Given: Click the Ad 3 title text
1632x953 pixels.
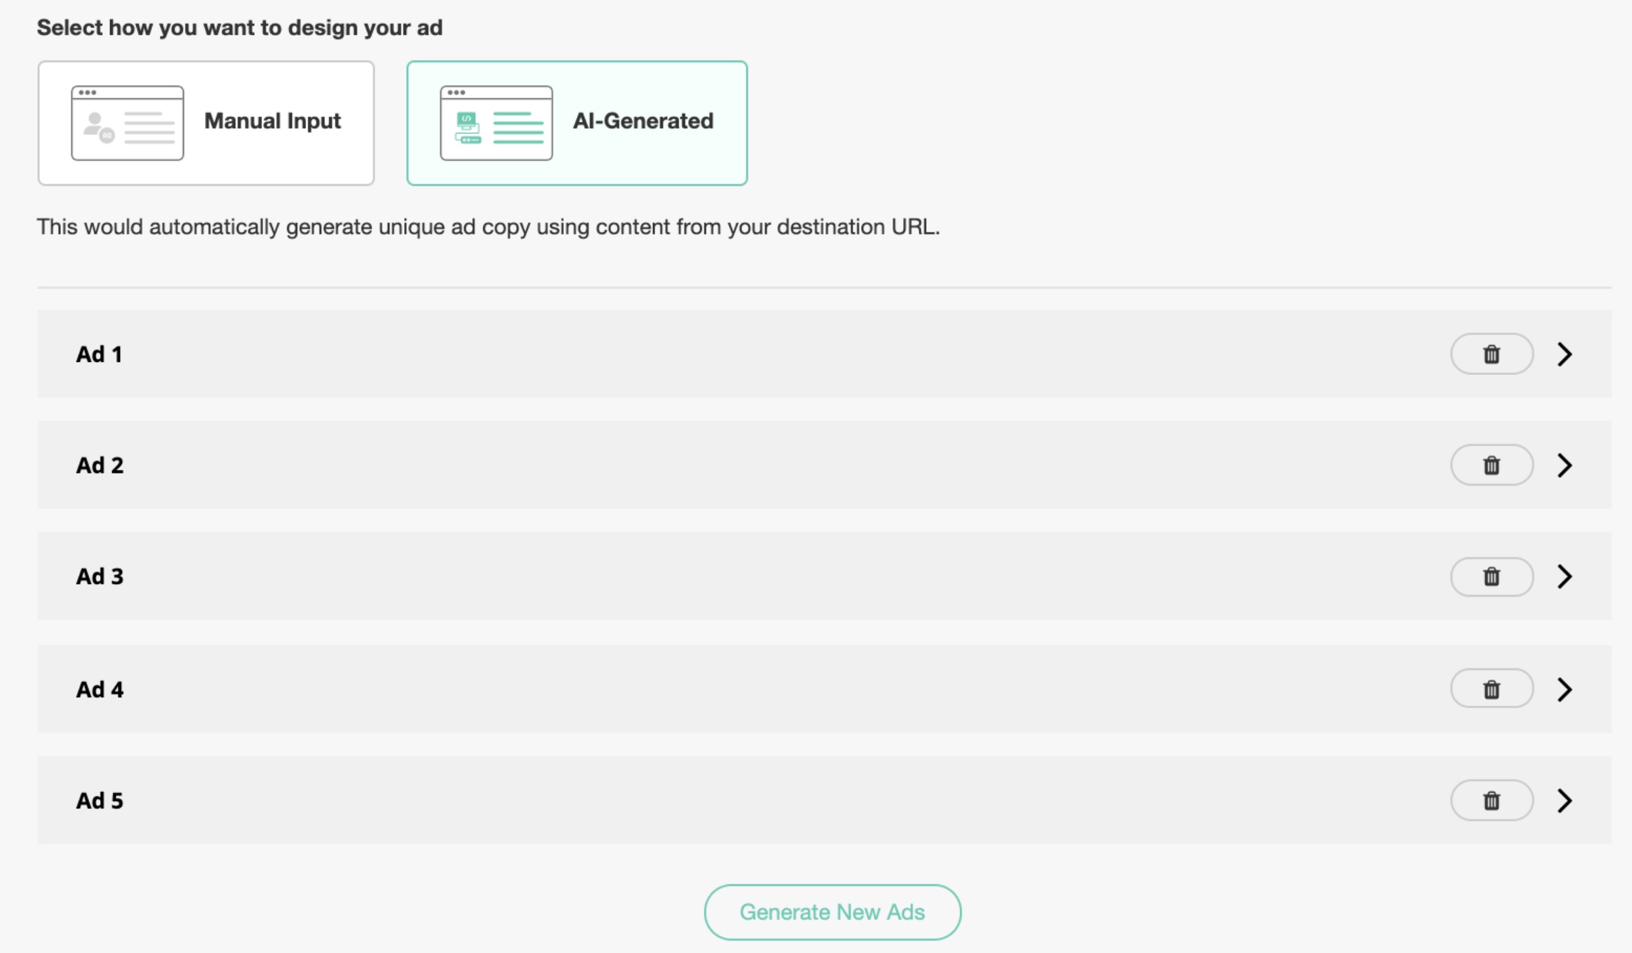Looking at the screenshot, I should click(x=100, y=577).
